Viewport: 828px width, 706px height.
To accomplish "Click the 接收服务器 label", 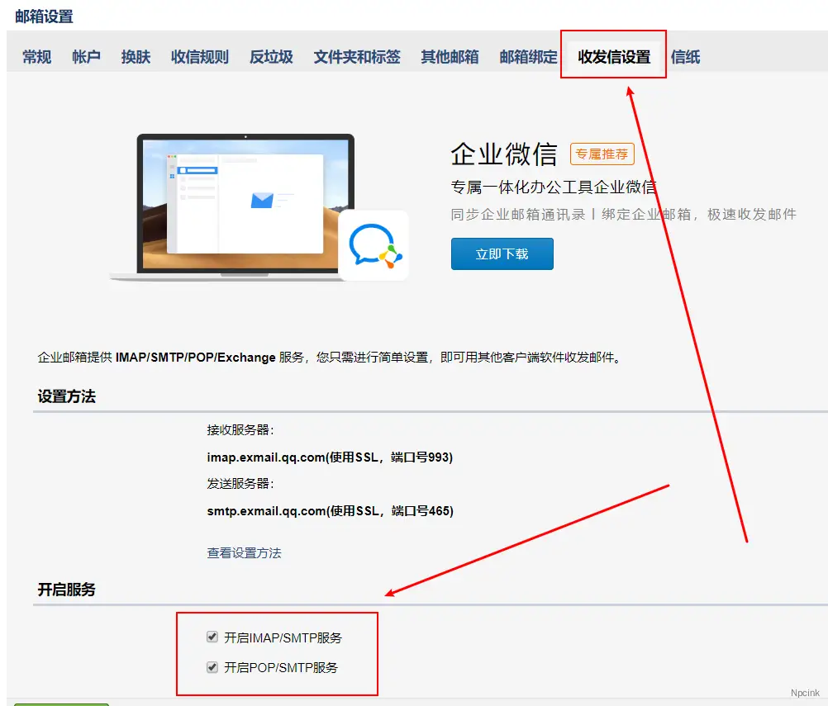I will (240, 430).
